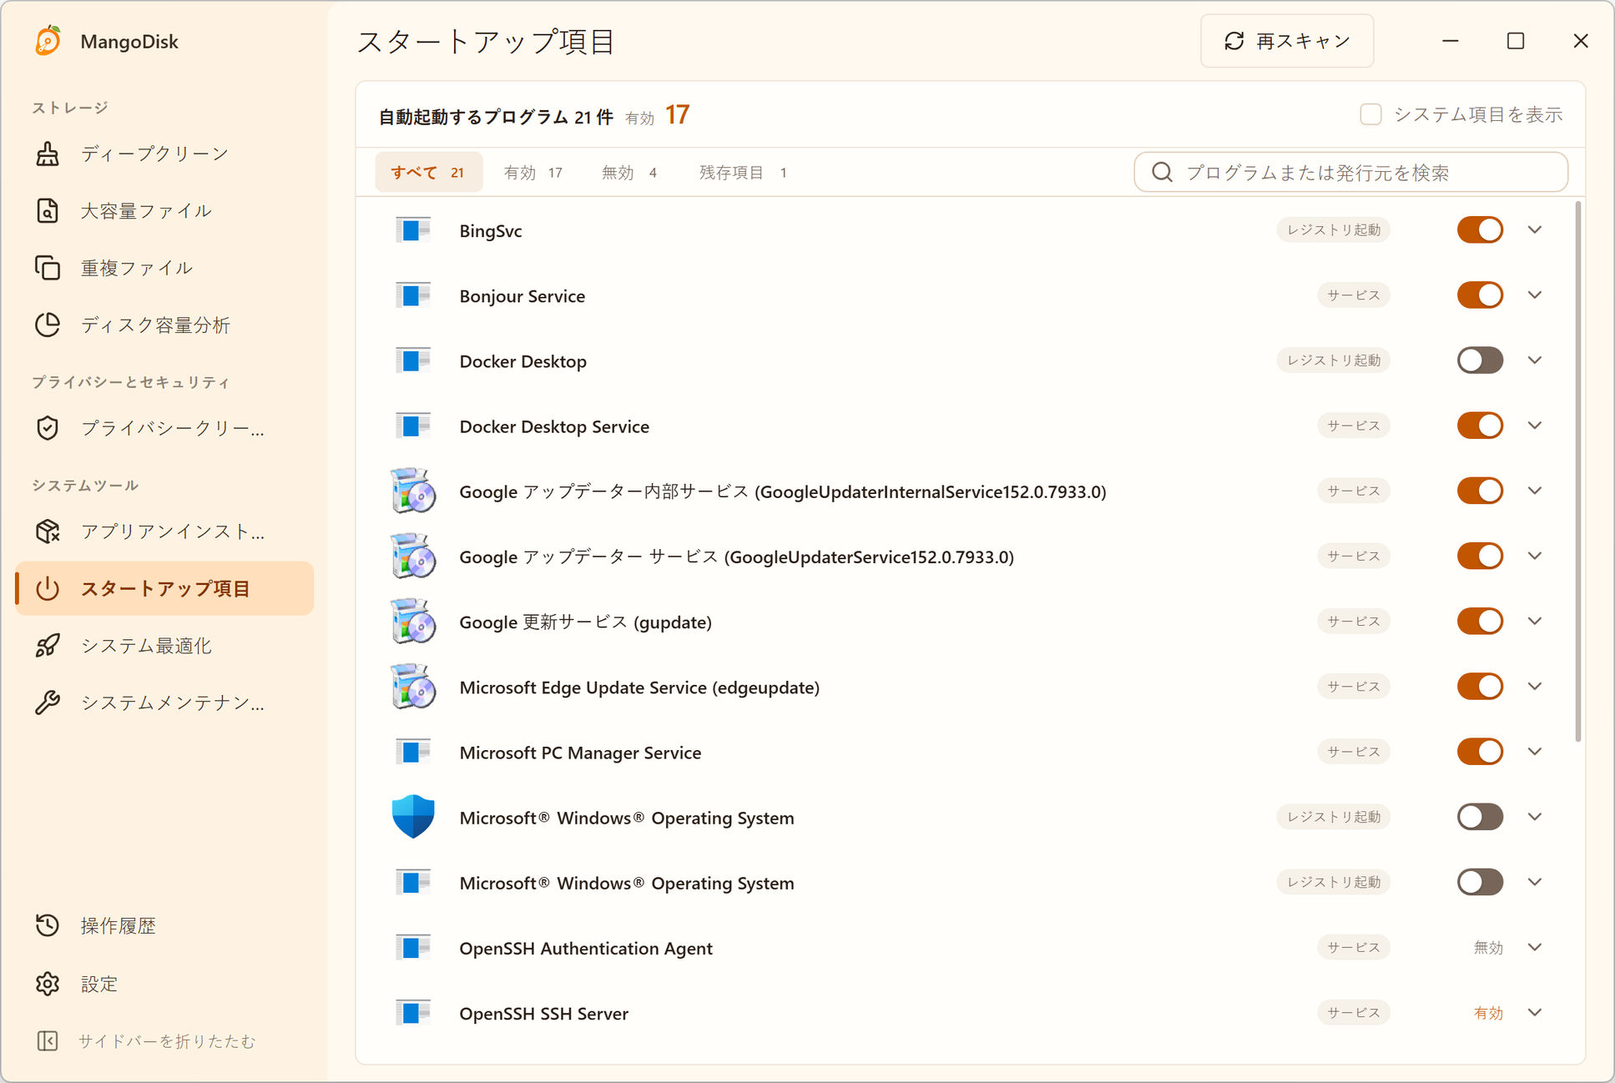Expand BingSvc row details chevron

pyautogui.click(x=1535, y=230)
